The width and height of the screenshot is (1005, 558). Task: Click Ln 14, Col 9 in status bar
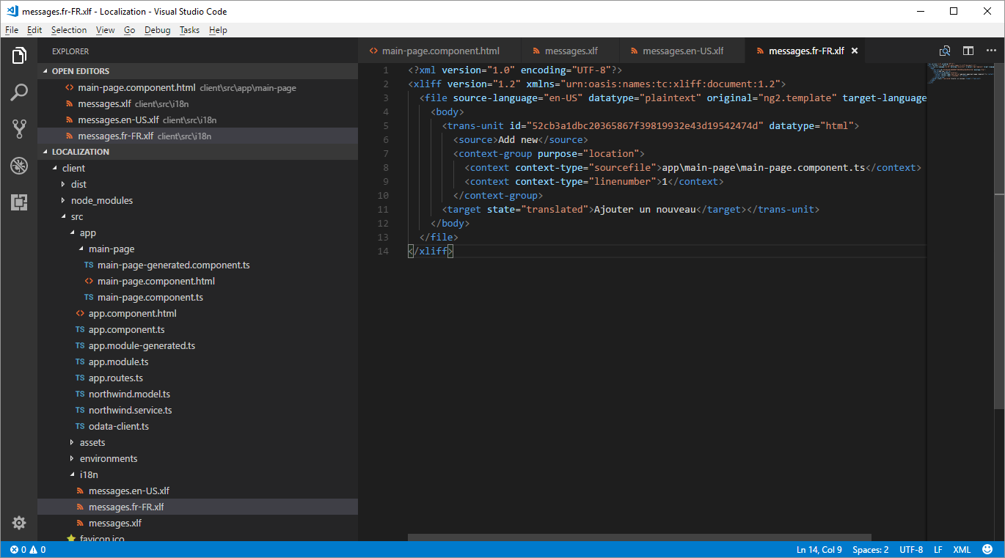pos(819,549)
